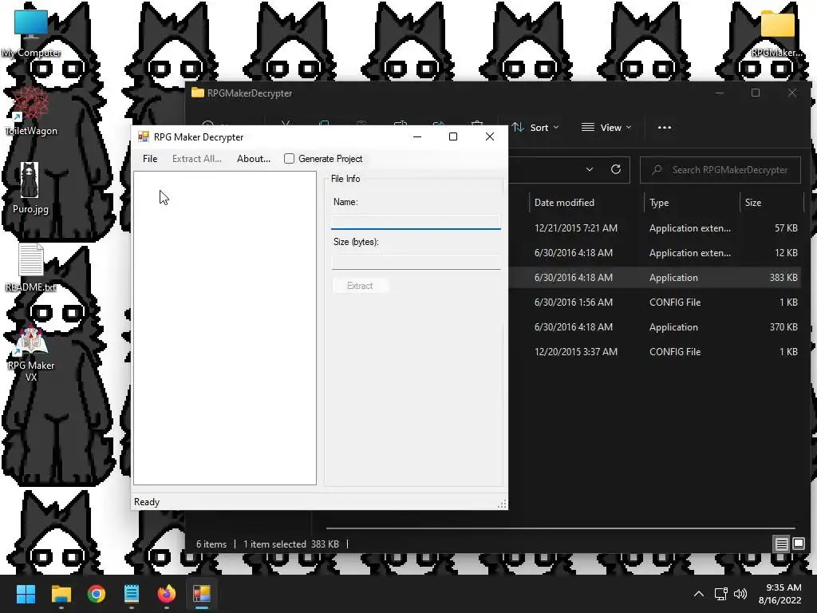
Task: Open the Sort dropdown in File Explorer
Action: point(535,127)
